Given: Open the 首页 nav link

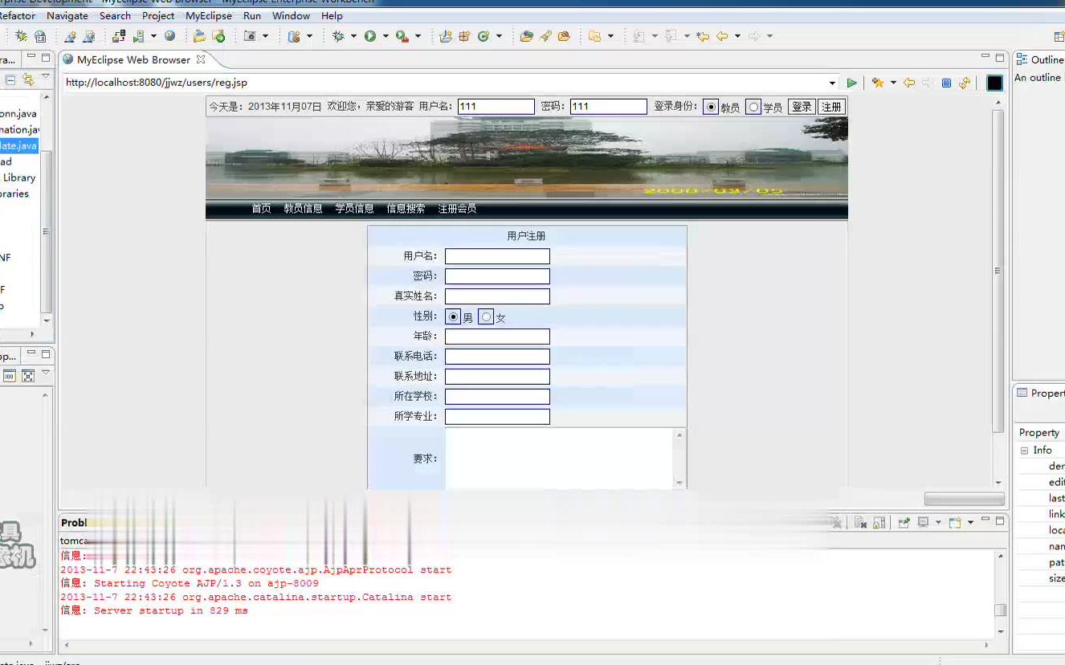Looking at the screenshot, I should click(x=261, y=209).
